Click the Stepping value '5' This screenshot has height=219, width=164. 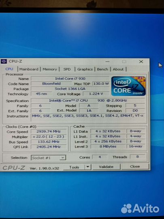tap(135, 105)
